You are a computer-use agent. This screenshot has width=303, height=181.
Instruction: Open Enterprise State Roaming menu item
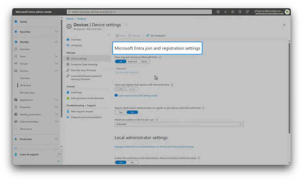pyautogui.click(x=84, y=64)
